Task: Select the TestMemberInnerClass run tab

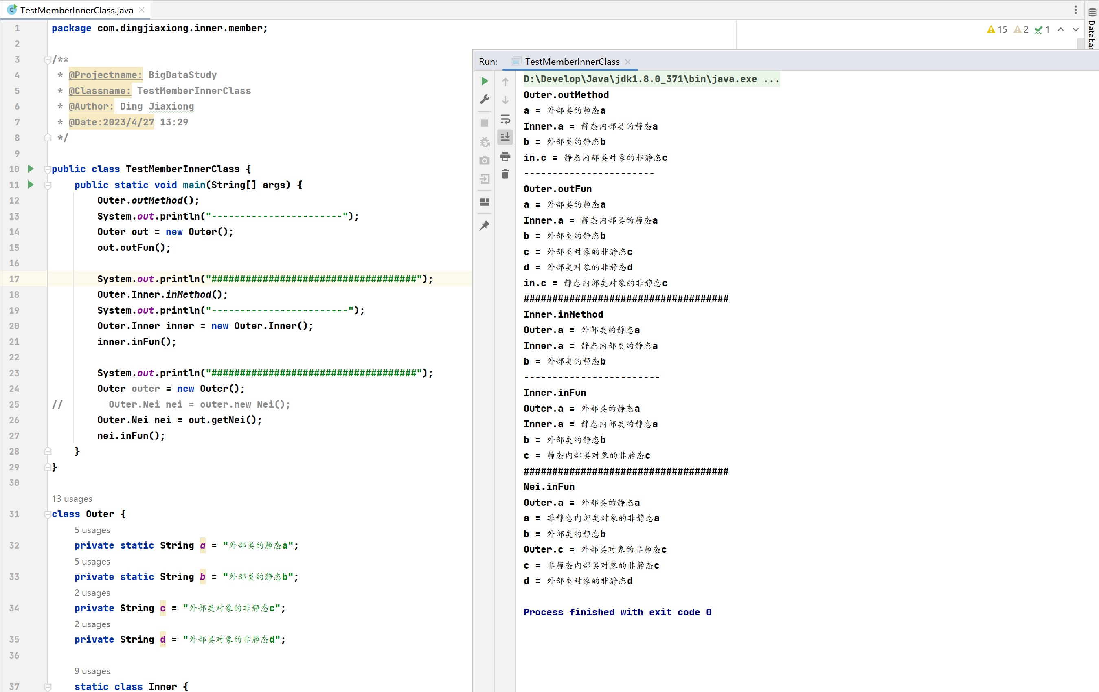Action: [571, 62]
